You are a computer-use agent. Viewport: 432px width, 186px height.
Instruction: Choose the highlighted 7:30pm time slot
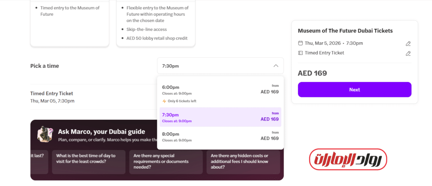[220, 117]
